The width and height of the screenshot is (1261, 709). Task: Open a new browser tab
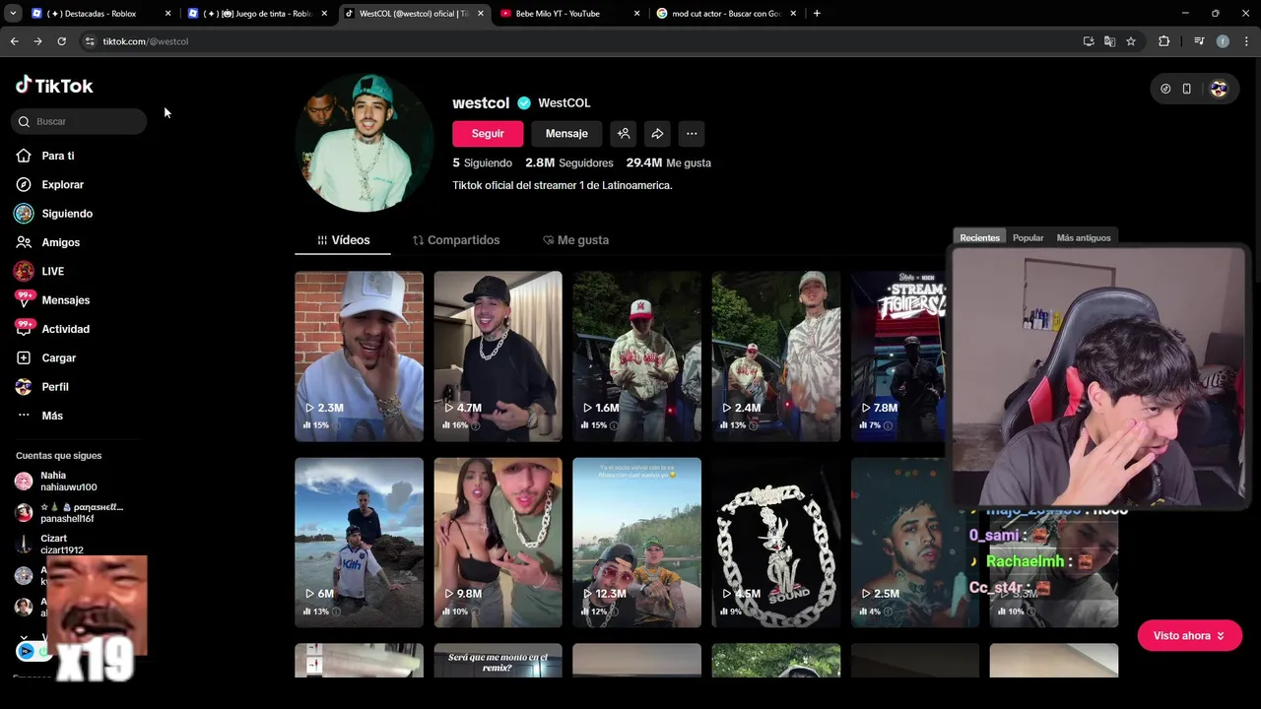pyautogui.click(x=817, y=14)
